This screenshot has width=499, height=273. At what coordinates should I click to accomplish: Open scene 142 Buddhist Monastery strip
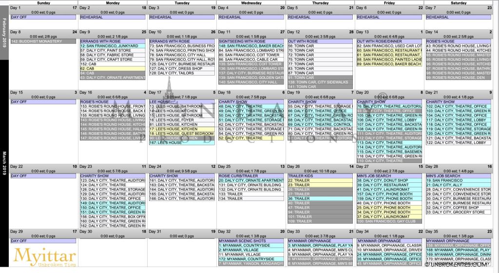click(x=43, y=41)
